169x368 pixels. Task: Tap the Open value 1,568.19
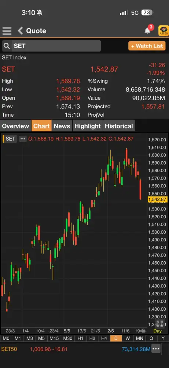click(68, 98)
